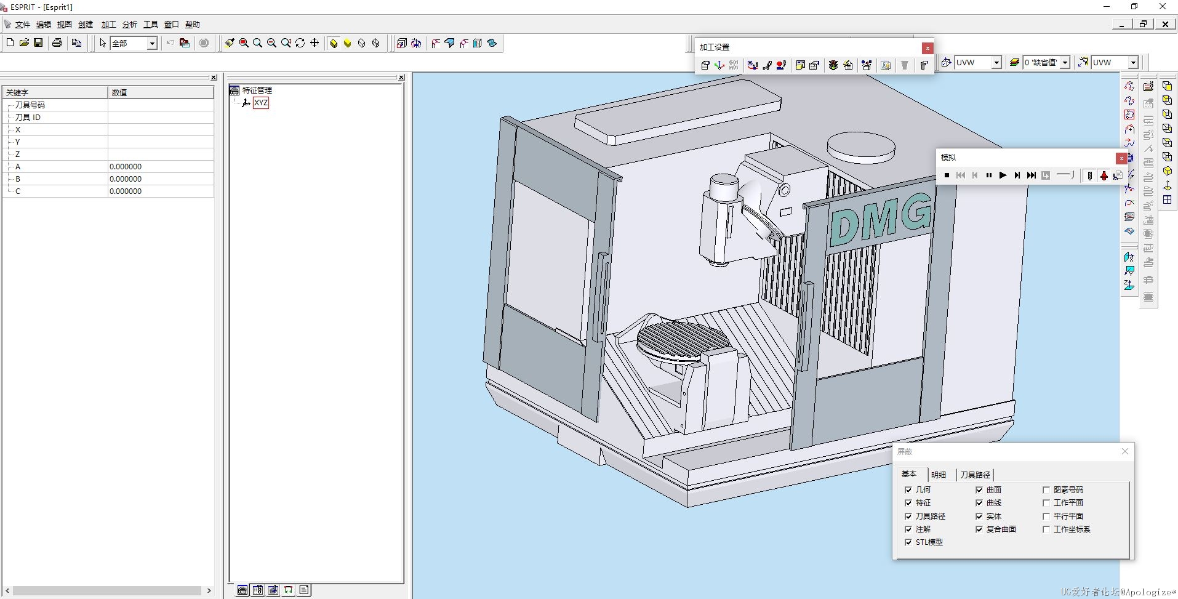Click the Y plane view icon
1178x599 pixels.
(x=1129, y=271)
